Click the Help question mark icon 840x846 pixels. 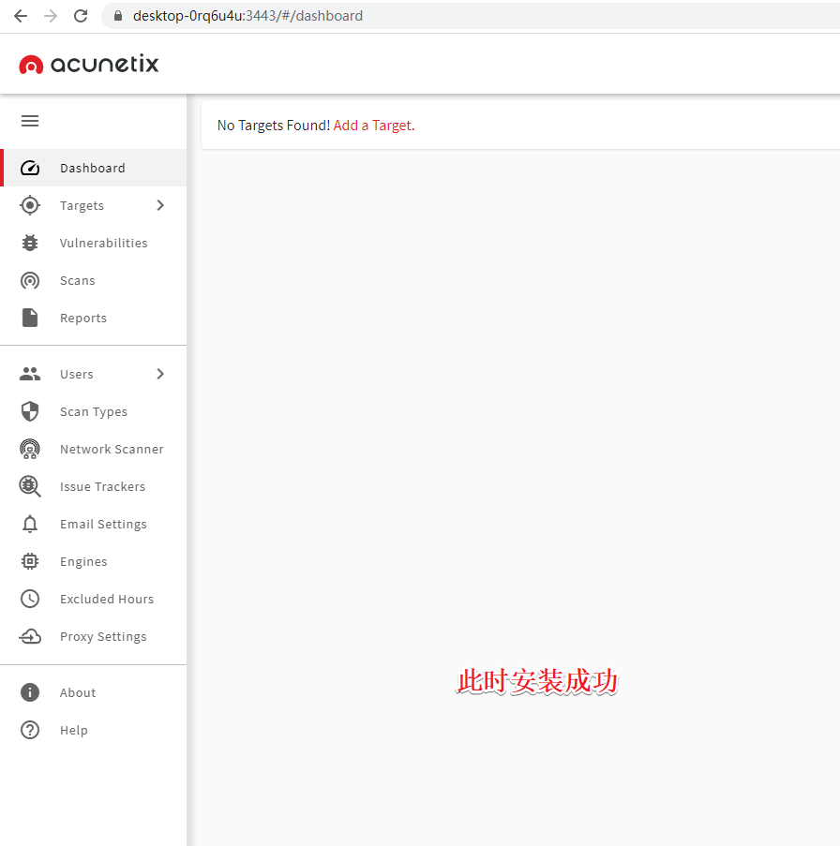[x=30, y=730]
